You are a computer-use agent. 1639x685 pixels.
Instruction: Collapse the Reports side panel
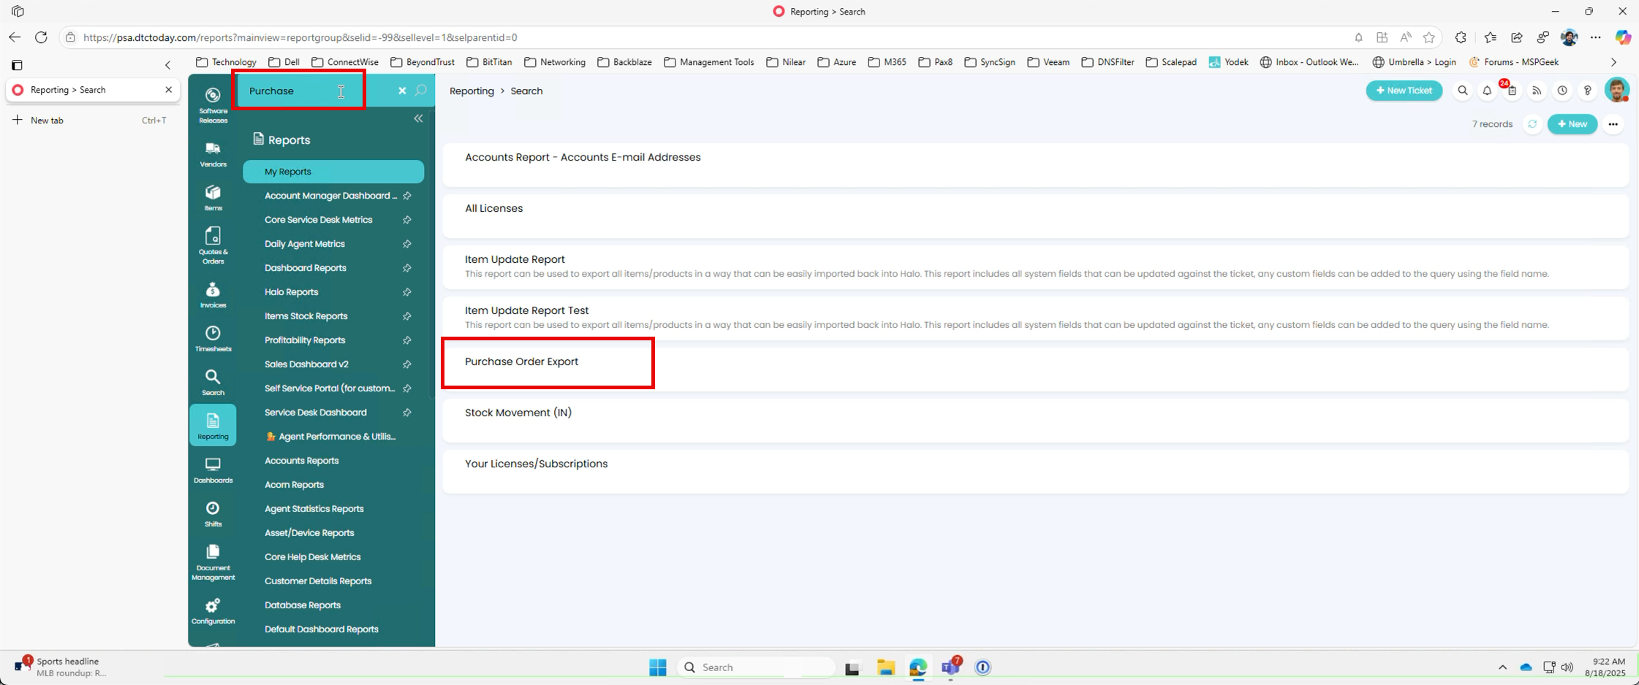tap(418, 118)
